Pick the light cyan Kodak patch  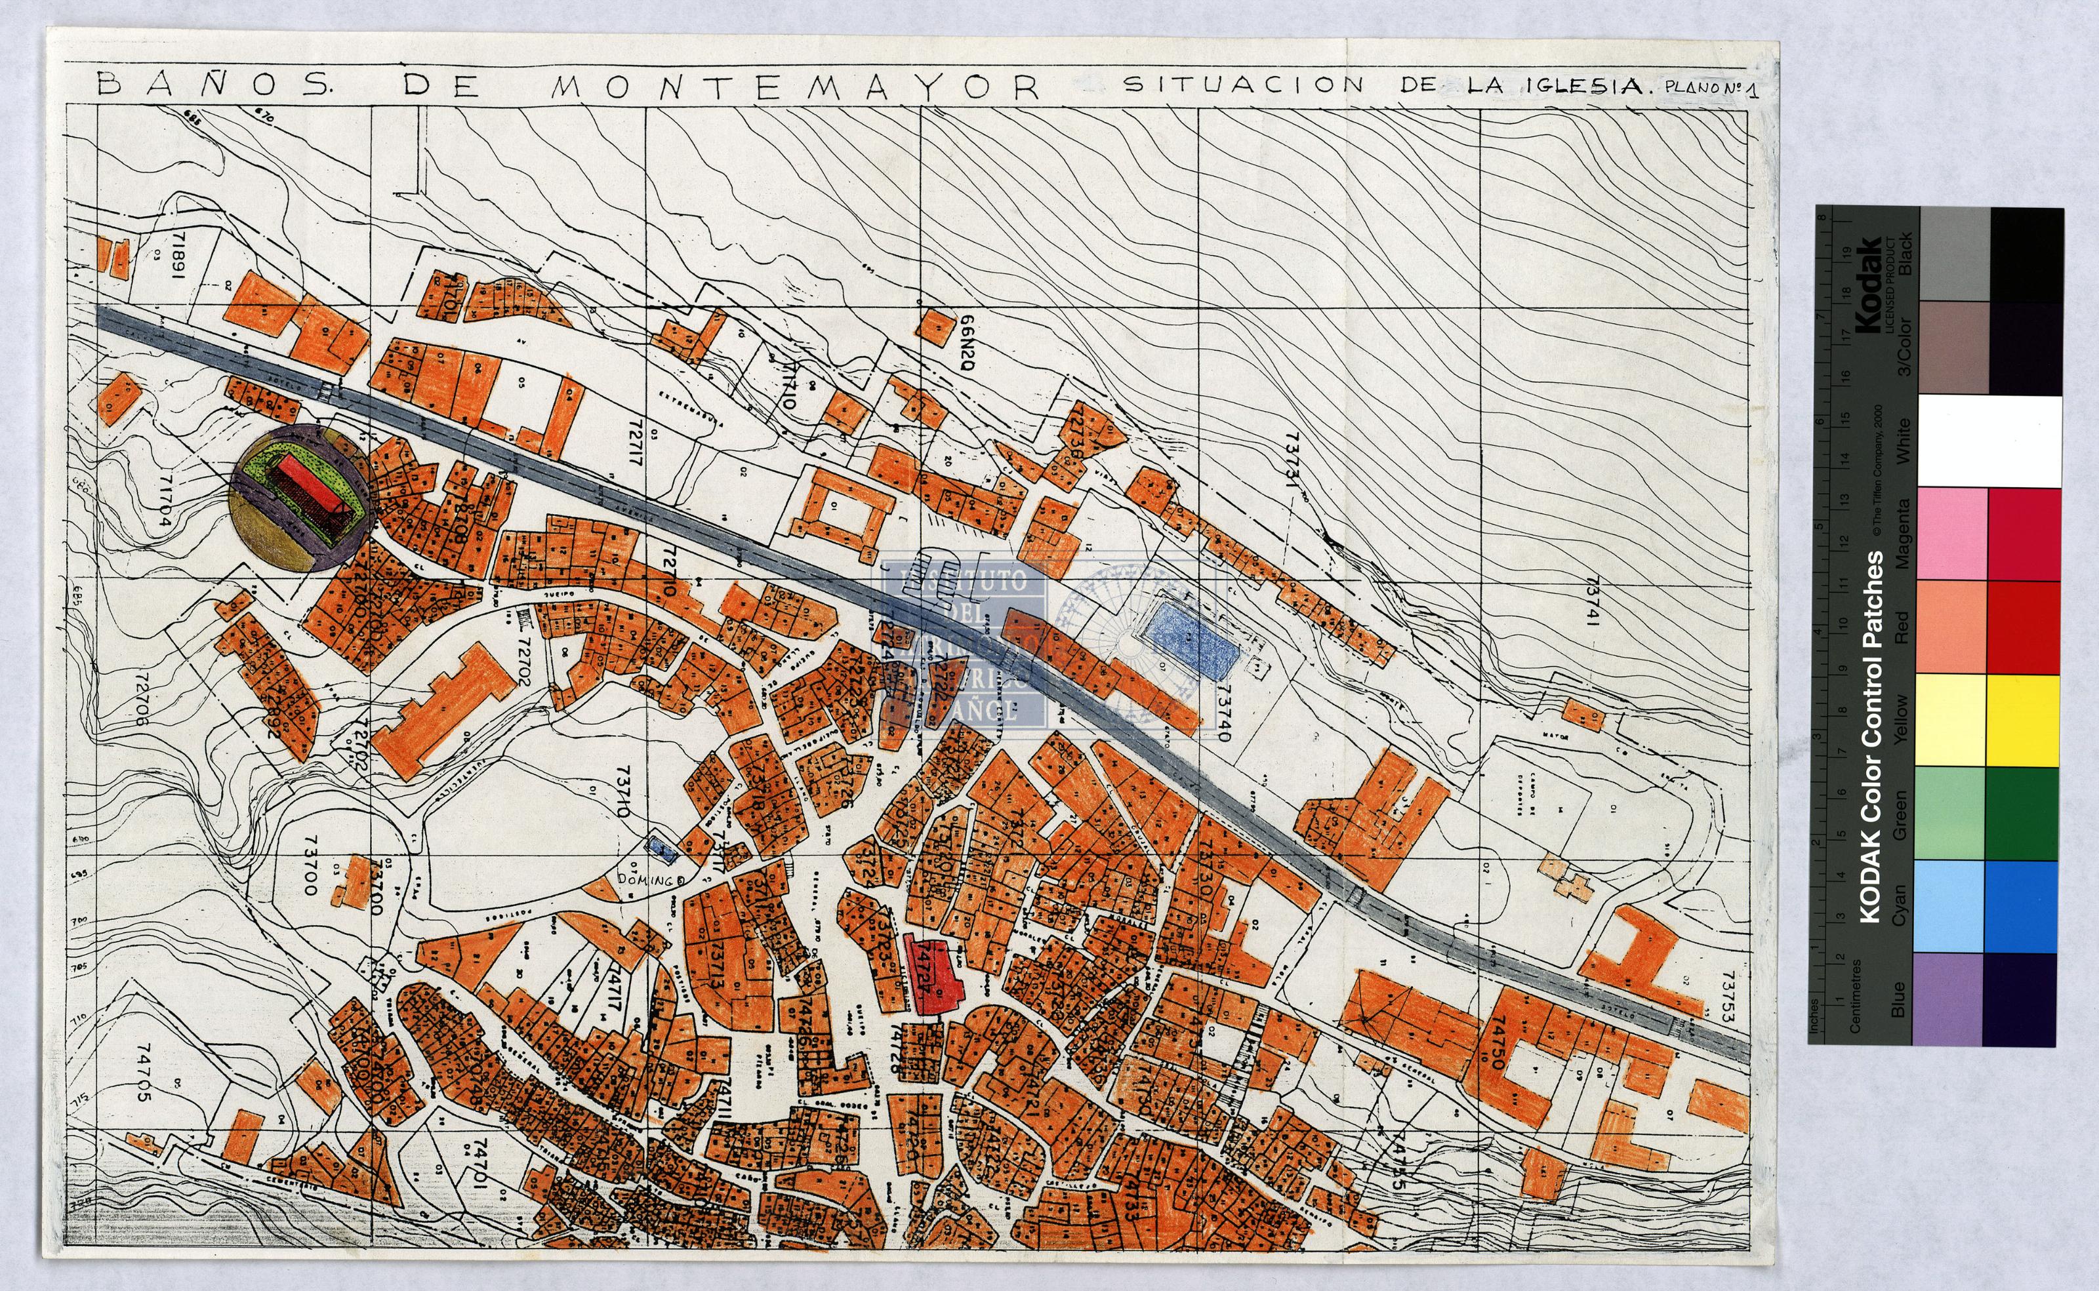coord(1949,906)
